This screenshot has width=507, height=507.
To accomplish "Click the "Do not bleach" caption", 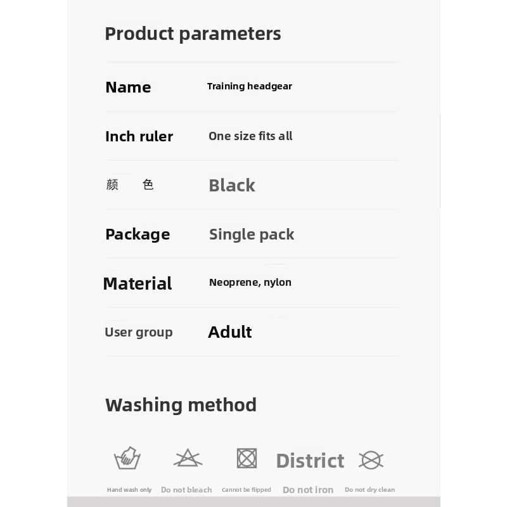I will point(186,490).
